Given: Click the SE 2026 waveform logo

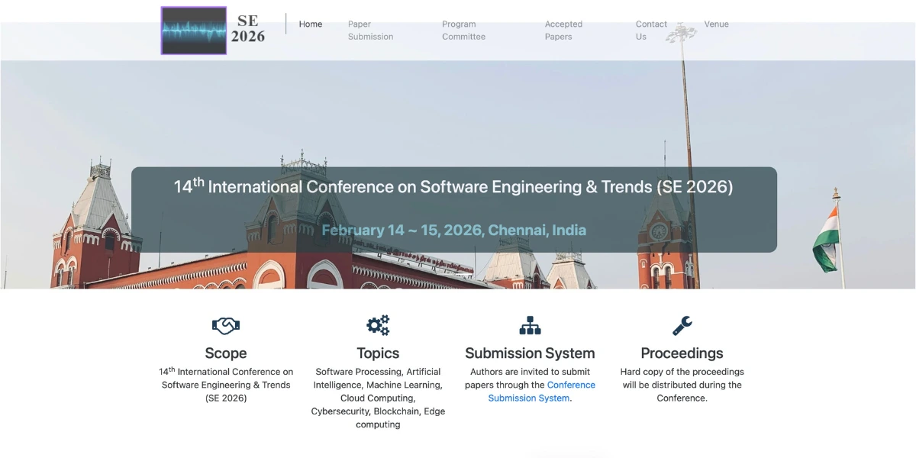Looking at the screenshot, I should [192, 31].
